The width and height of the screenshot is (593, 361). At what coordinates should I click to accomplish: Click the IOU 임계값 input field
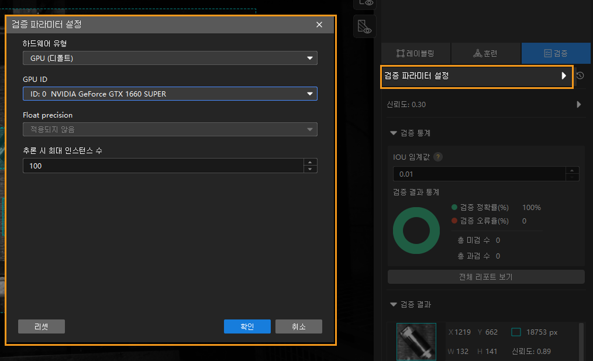479,174
